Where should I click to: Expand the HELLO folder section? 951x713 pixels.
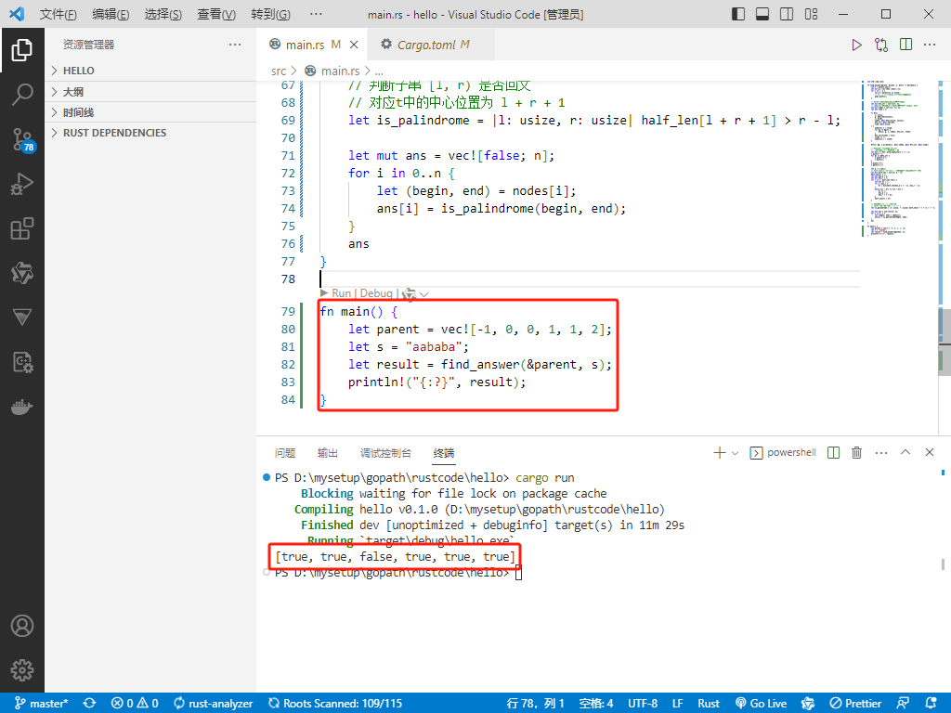coord(150,71)
